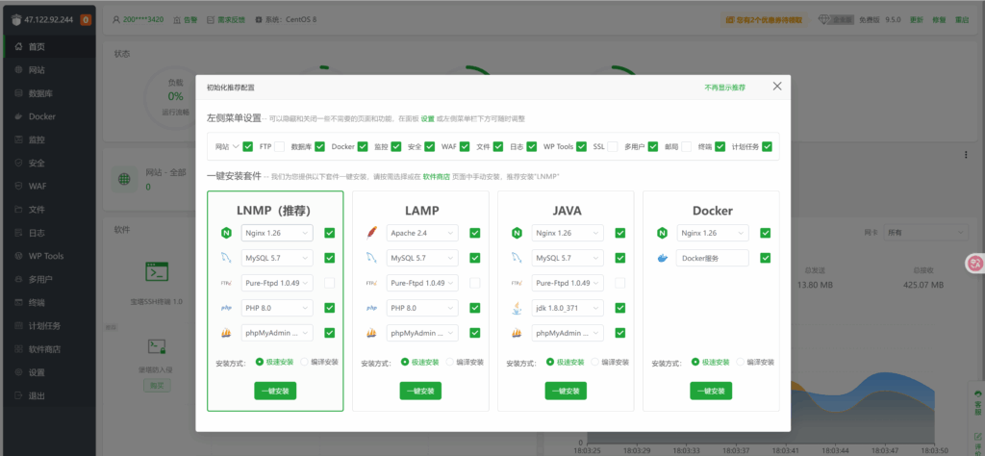Click the 多用户 icon in sidebar

(18, 279)
